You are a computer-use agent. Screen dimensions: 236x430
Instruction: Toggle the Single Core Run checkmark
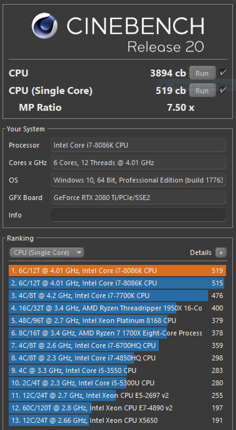point(223,90)
